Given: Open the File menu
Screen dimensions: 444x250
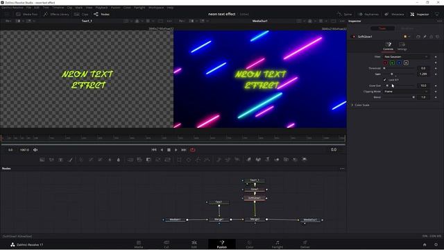Looking at the screenshot, I should pyautogui.click(x=28, y=8).
